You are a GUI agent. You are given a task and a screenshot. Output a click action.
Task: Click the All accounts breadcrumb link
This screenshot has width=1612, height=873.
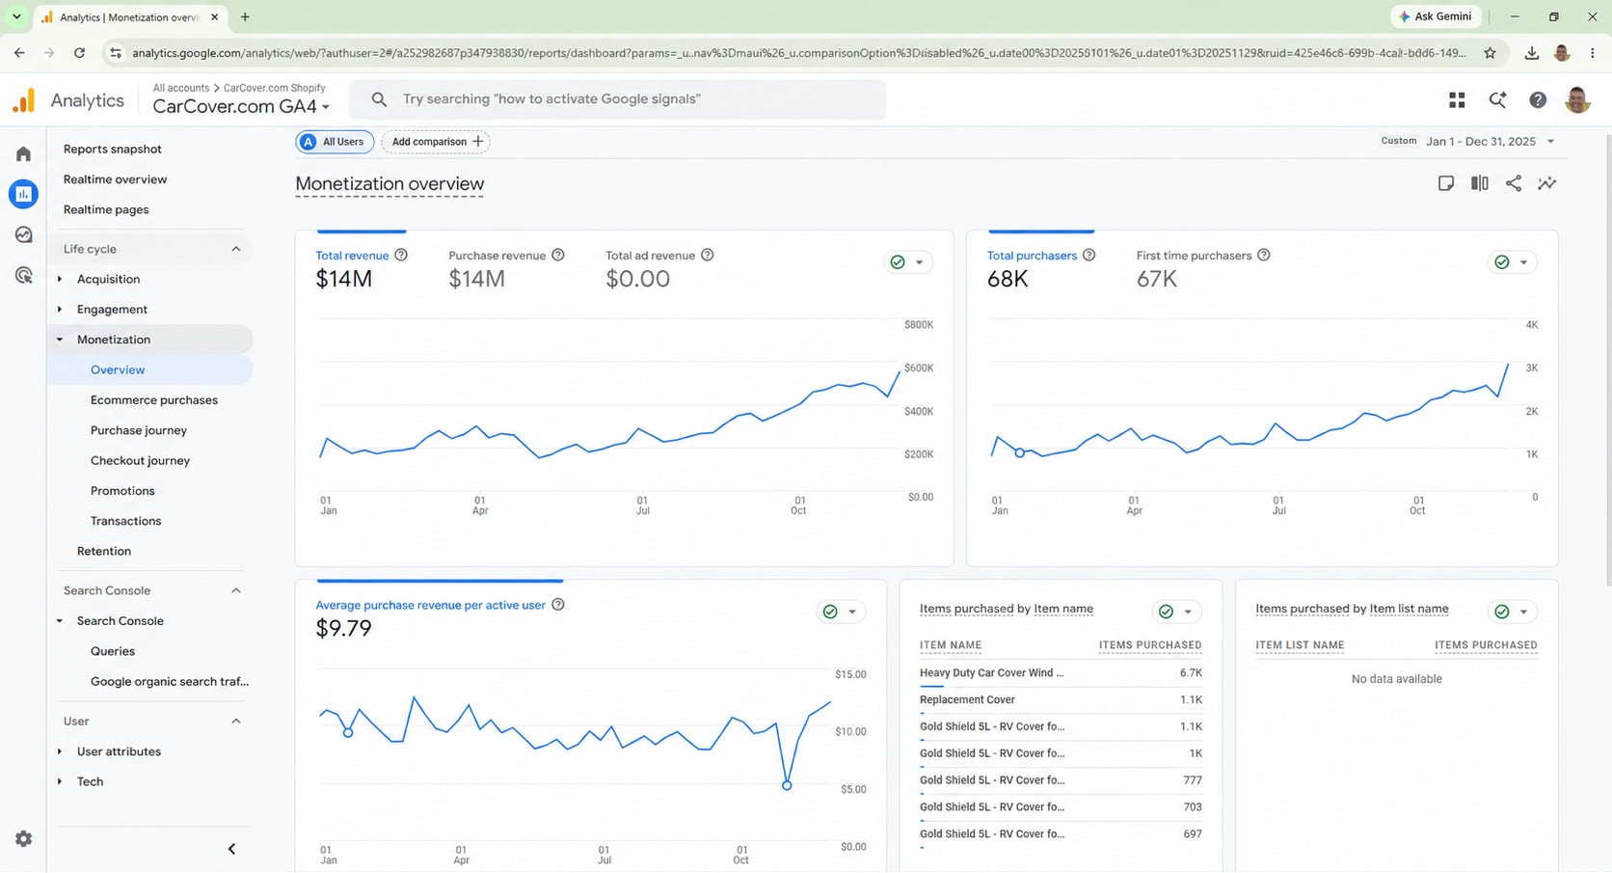click(181, 88)
